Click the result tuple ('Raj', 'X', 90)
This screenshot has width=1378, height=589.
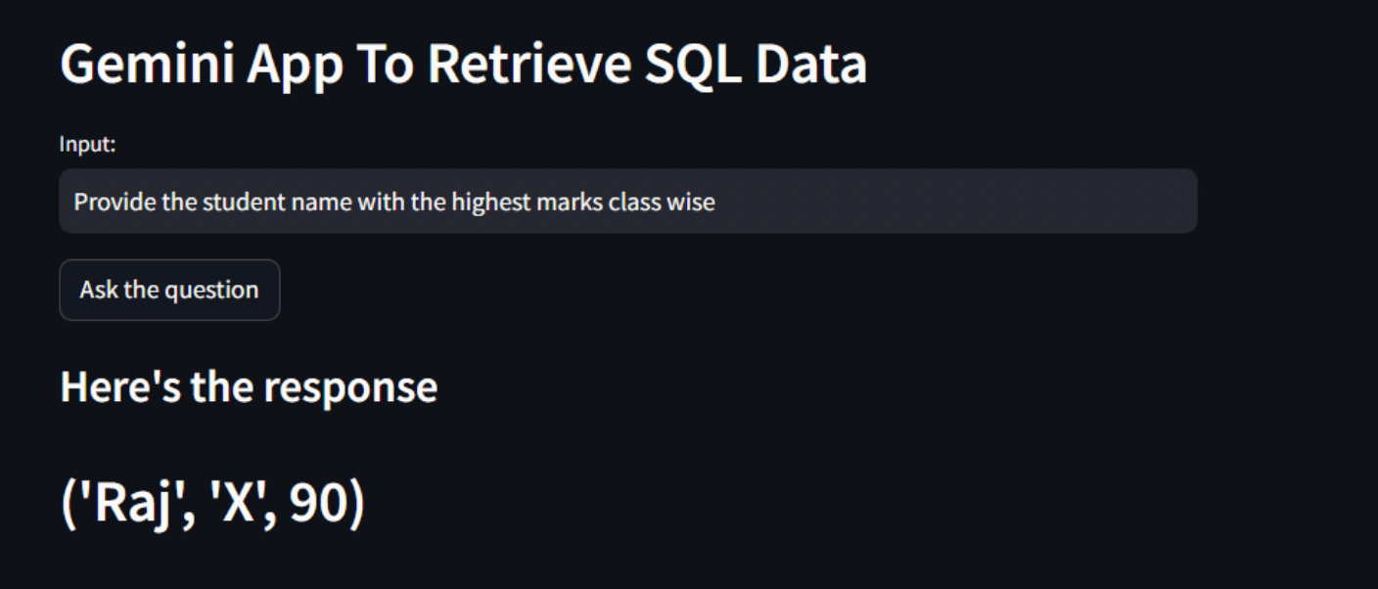click(x=212, y=504)
